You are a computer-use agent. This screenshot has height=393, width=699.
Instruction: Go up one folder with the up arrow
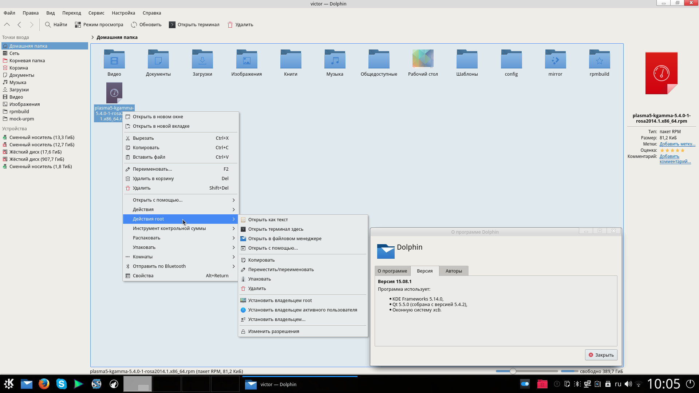pos(7,25)
